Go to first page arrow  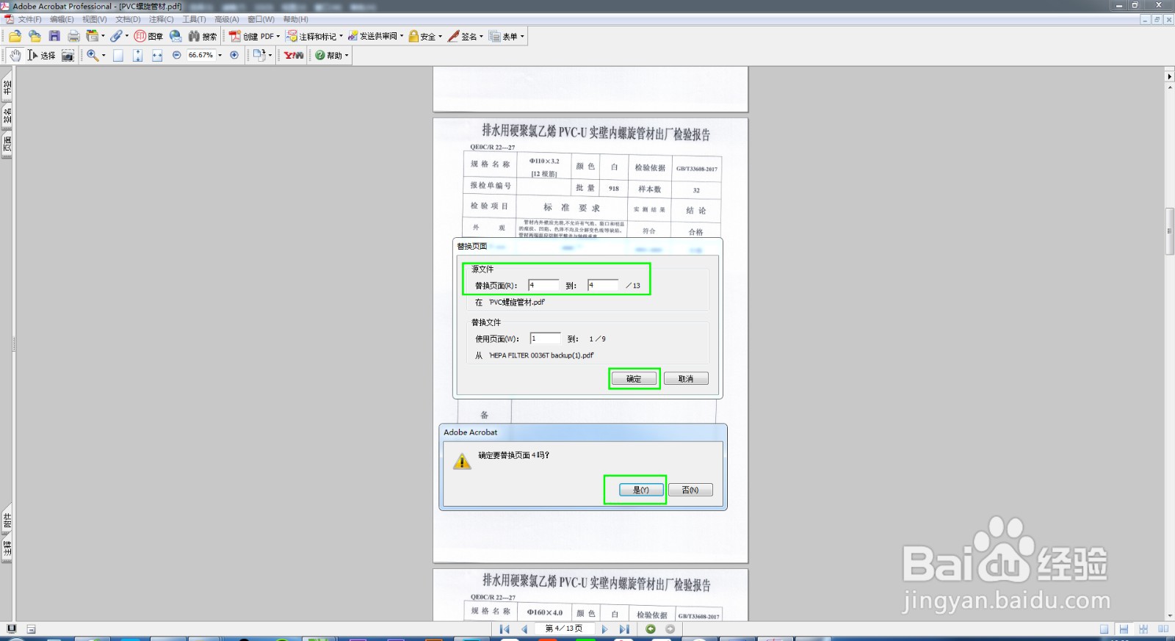[505, 629]
